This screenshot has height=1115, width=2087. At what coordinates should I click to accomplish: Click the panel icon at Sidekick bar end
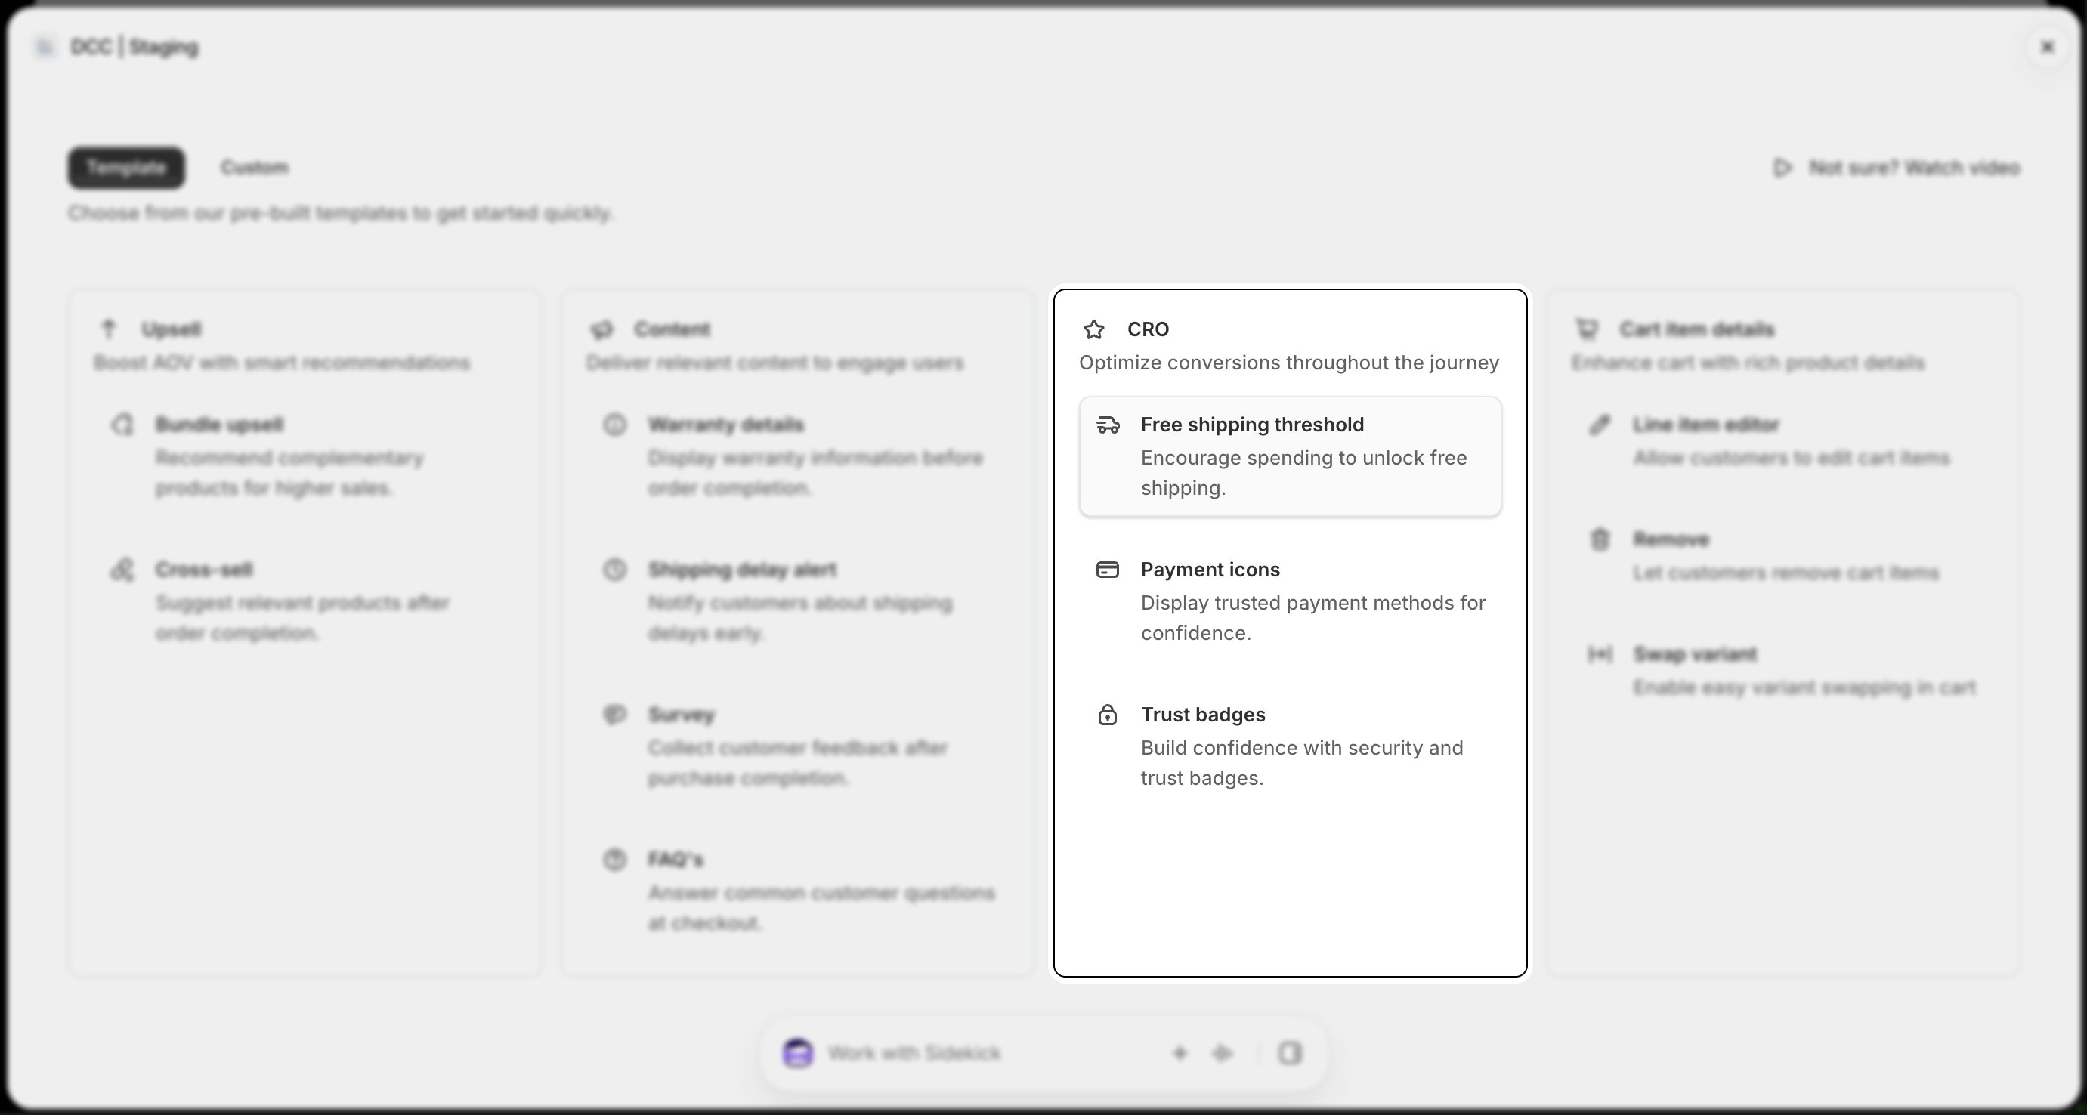pos(1290,1052)
